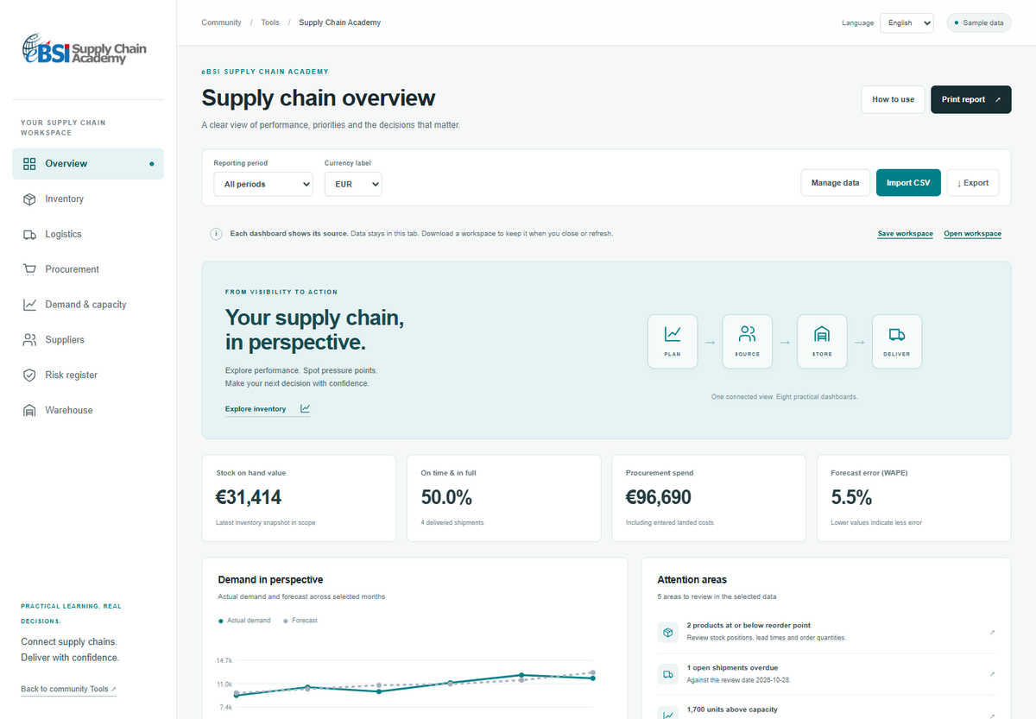Click the STORE step warehouse icon
The width and height of the screenshot is (1036, 719).
822,334
